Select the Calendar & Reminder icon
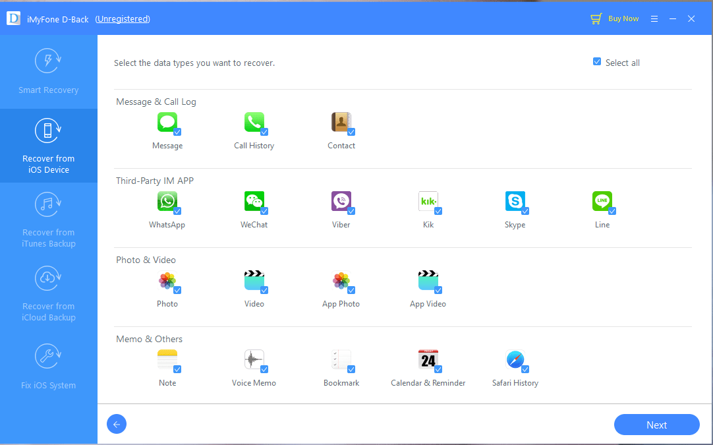Screen dimensions: 713x445 click(x=428, y=359)
